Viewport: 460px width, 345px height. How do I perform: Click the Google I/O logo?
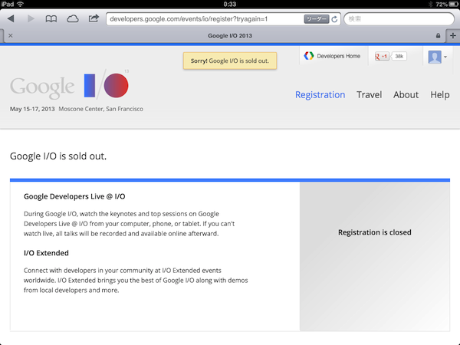tap(70, 85)
